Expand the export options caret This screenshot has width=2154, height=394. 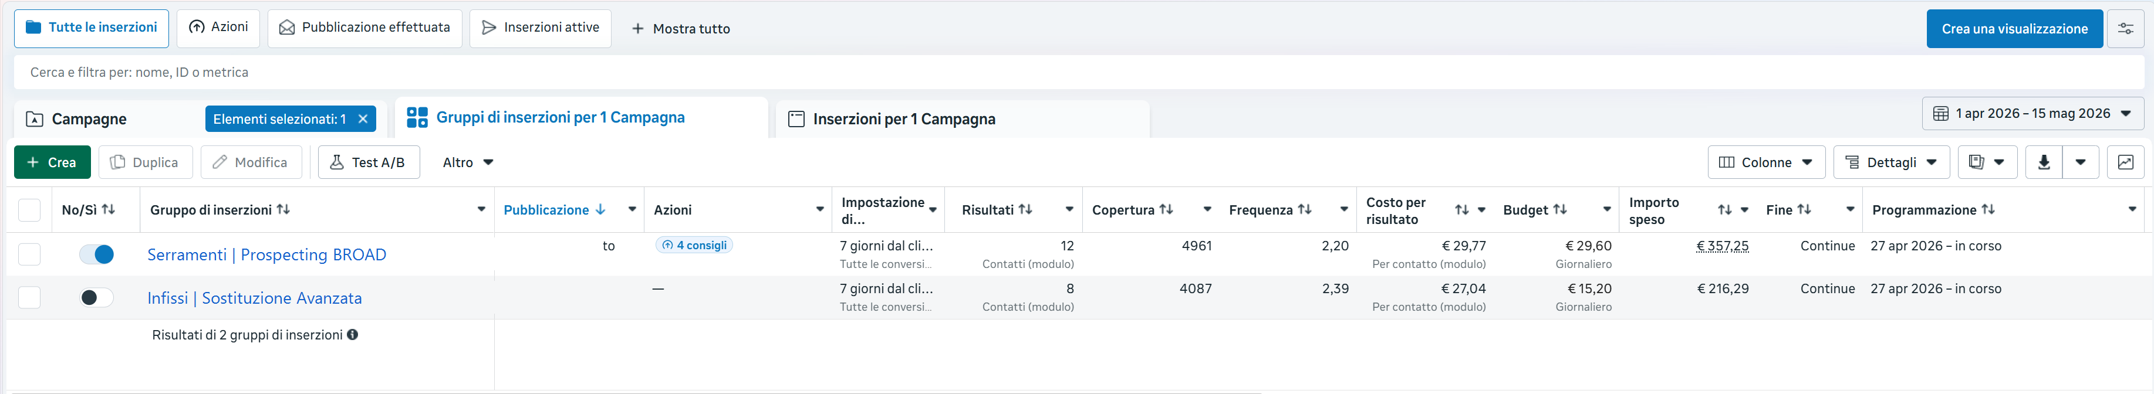[x=2081, y=162]
